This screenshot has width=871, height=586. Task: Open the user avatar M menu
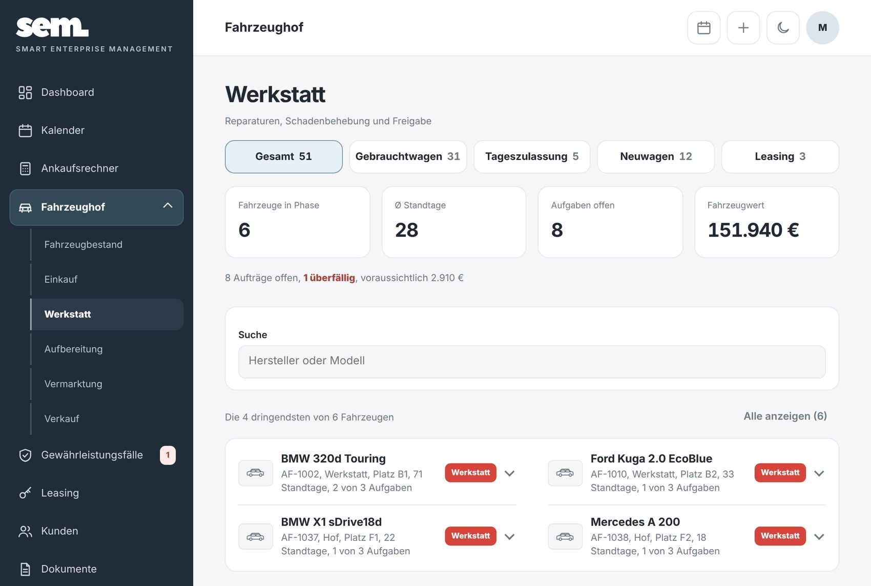click(x=822, y=28)
